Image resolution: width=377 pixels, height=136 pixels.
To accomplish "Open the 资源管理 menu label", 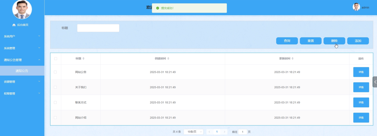I will click(x=9, y=82).
